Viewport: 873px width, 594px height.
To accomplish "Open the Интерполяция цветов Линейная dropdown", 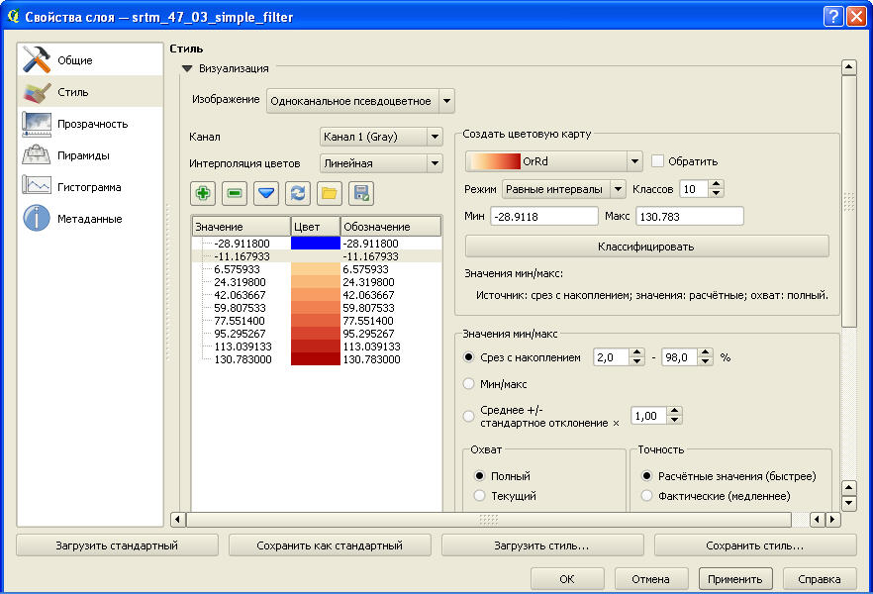I will coord(380,163).
